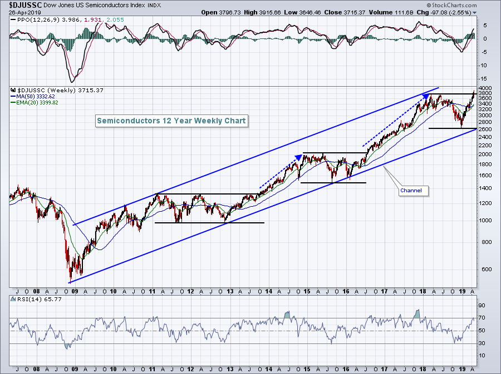Click the PPO(12,26,9) indicator label
The image size is (501, 374).
click(38, 20)
